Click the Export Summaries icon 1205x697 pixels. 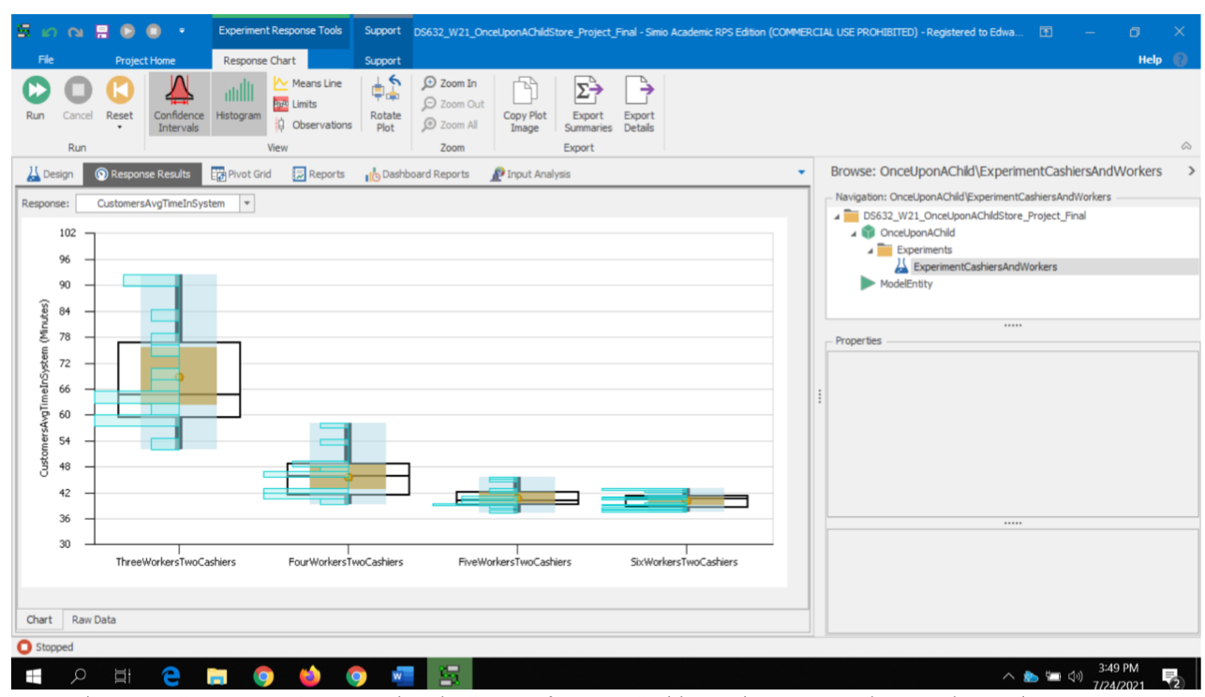tap(588, 91)
